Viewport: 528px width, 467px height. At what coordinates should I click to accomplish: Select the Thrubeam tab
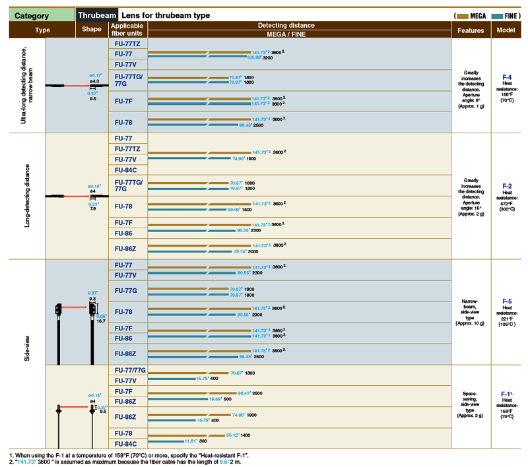(97, 15)
